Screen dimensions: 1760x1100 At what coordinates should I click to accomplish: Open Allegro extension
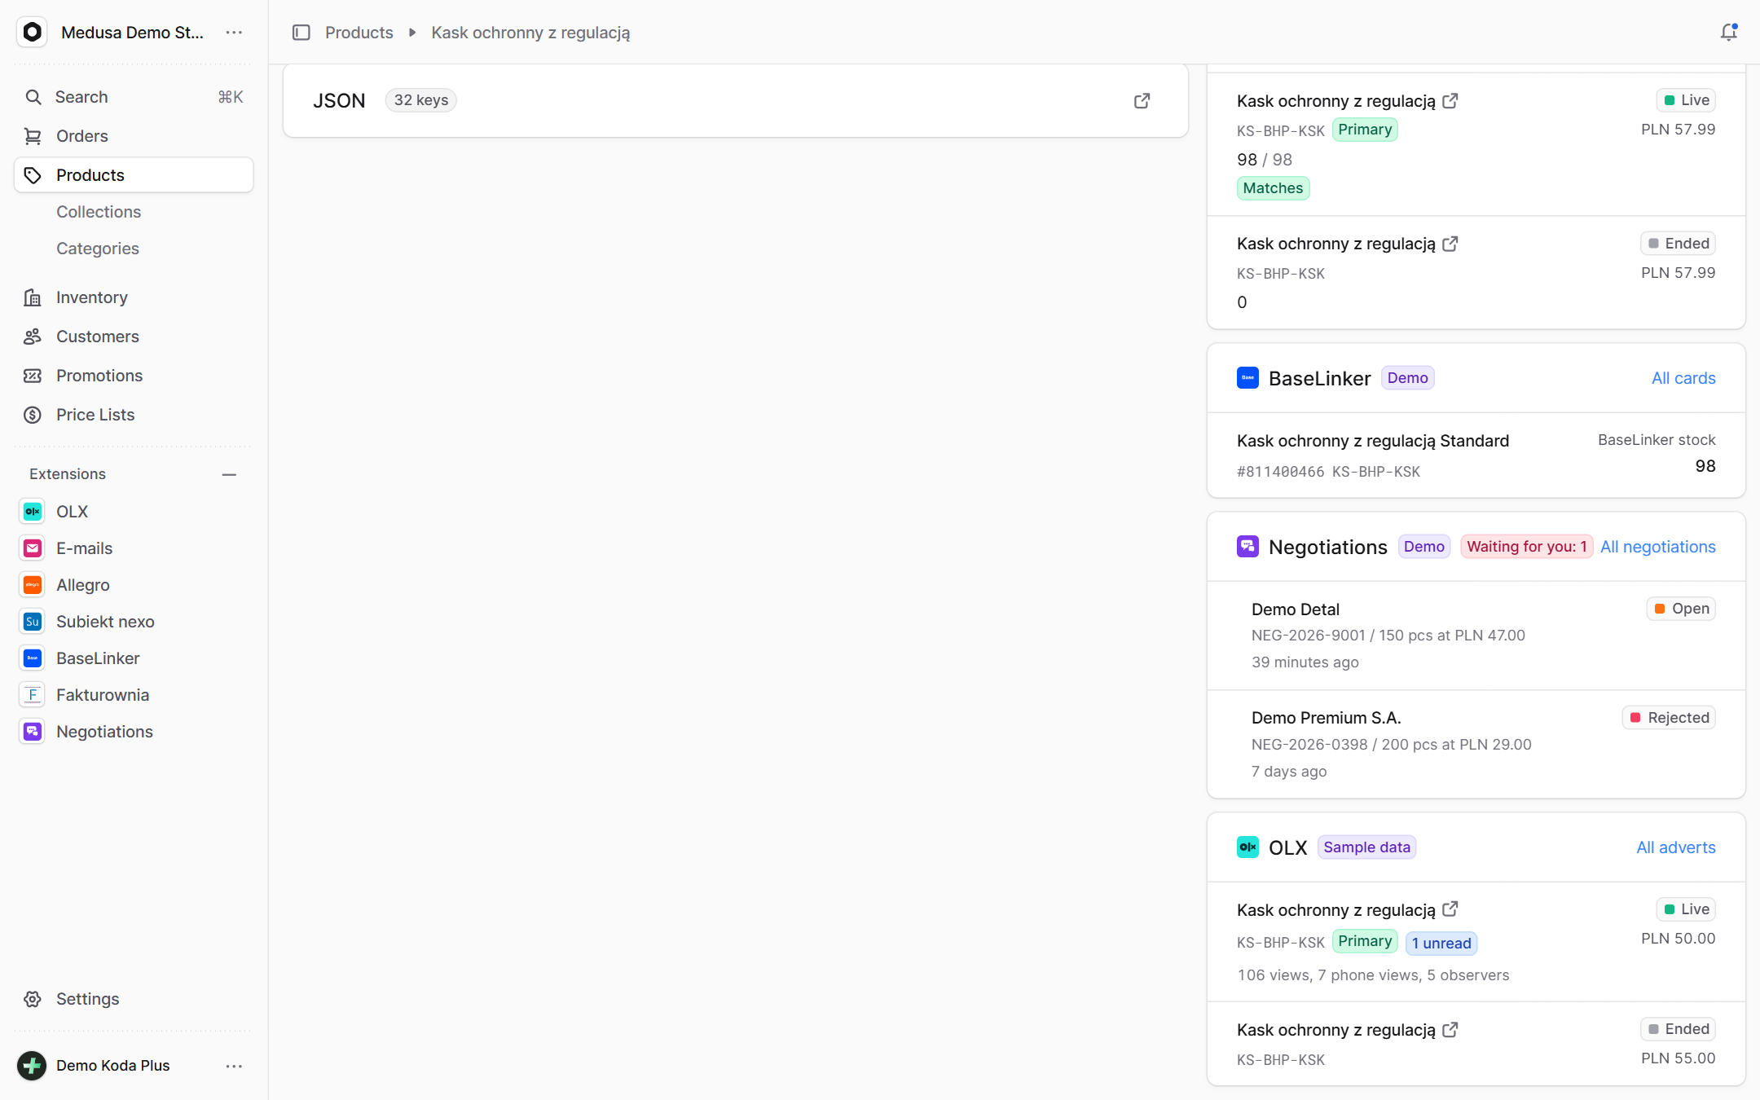(x=134, y=585)
